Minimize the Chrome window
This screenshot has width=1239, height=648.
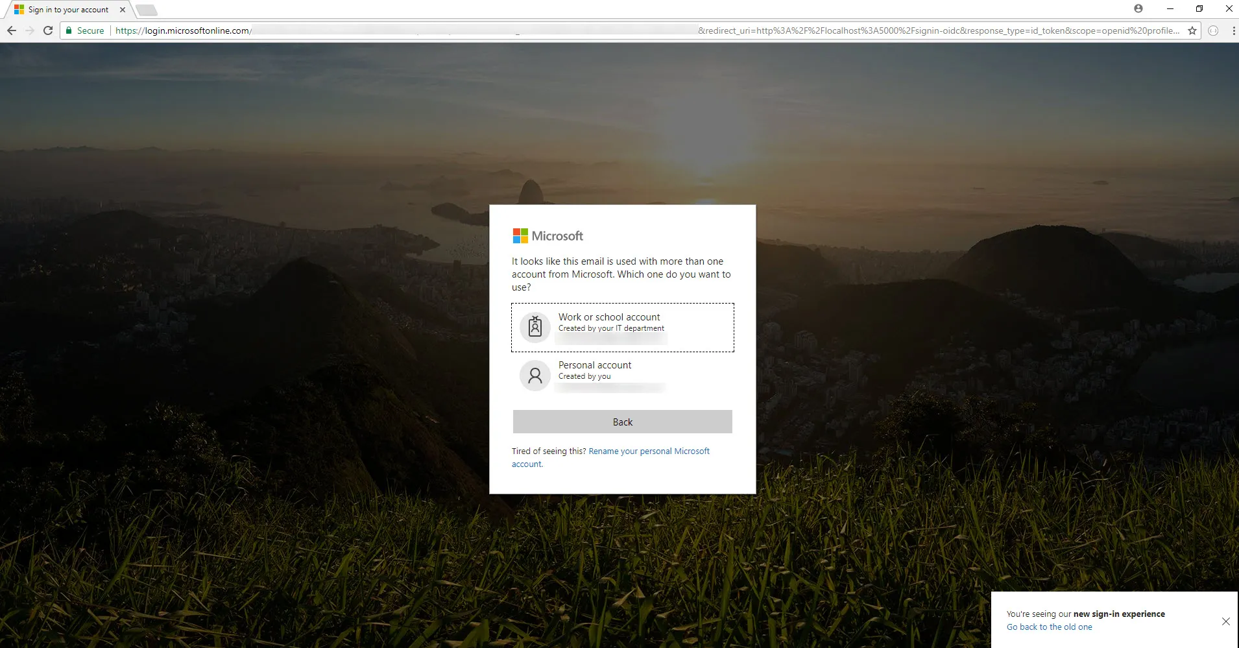pyautogui.click(x=1170, y=8)
